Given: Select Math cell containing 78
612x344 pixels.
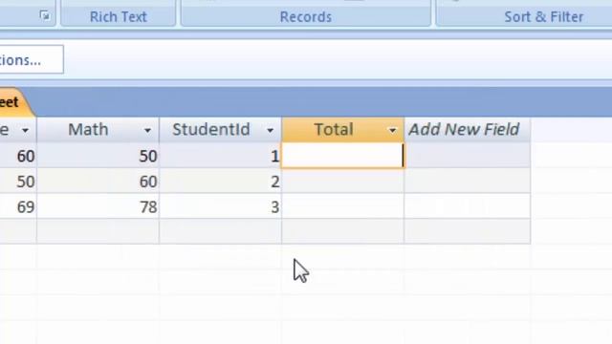Looking at the screenshot, I should tap(98, 206).
